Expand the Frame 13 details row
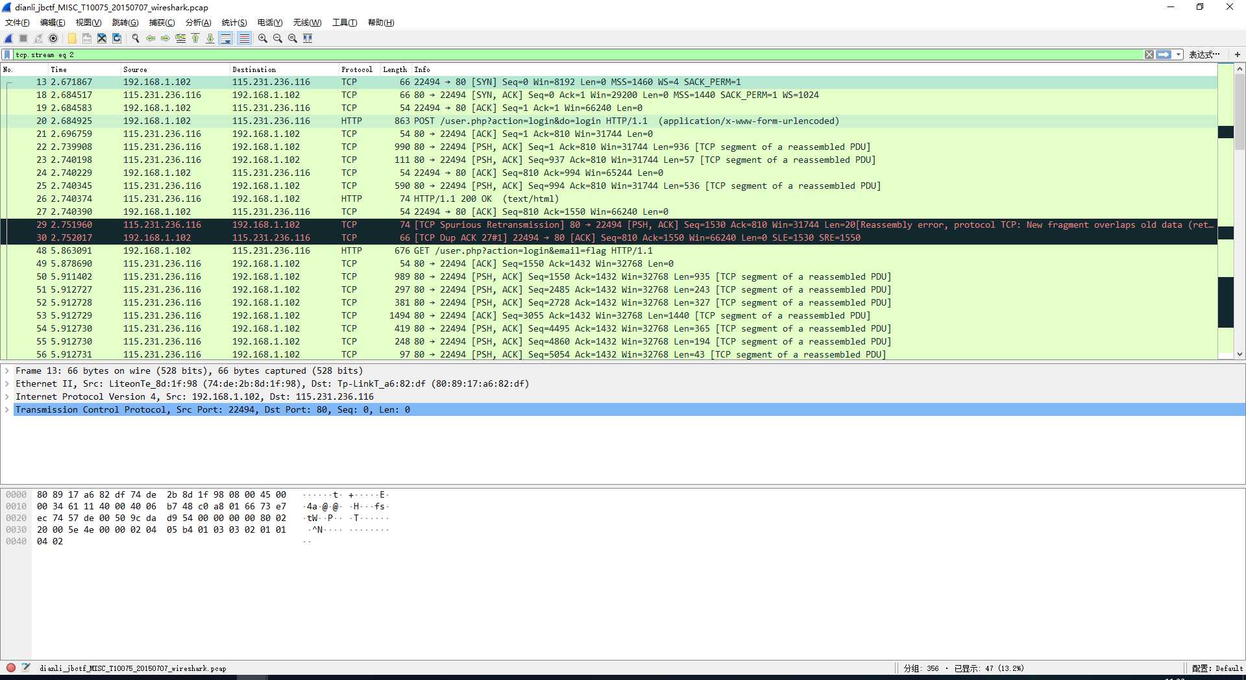The height and width of the screenshot is (680, 1246). click(7, 370)
